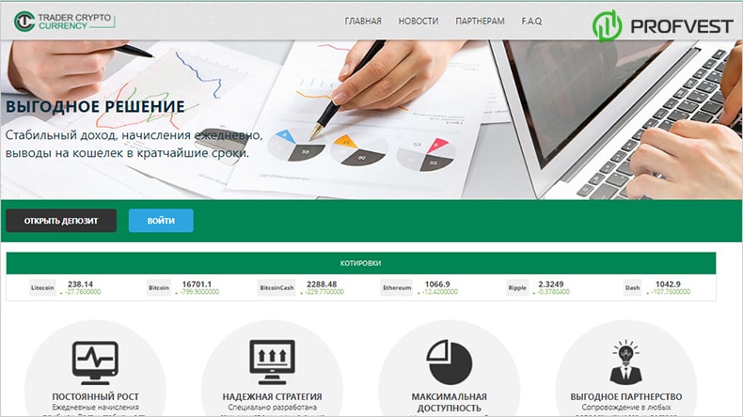Click the ВЫГОДНОЕ ПАРТНЕРСТВО heading

click(626, 396)
